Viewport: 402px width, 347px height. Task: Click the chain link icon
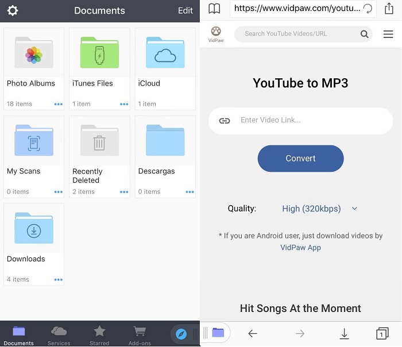pyautogui.click(x=225, y=121)
